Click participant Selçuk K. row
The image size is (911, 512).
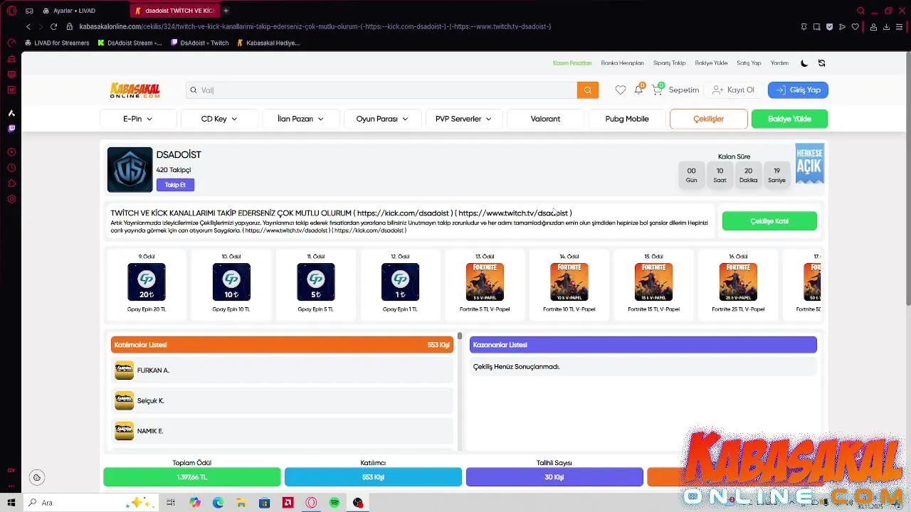tap(283, 401)
